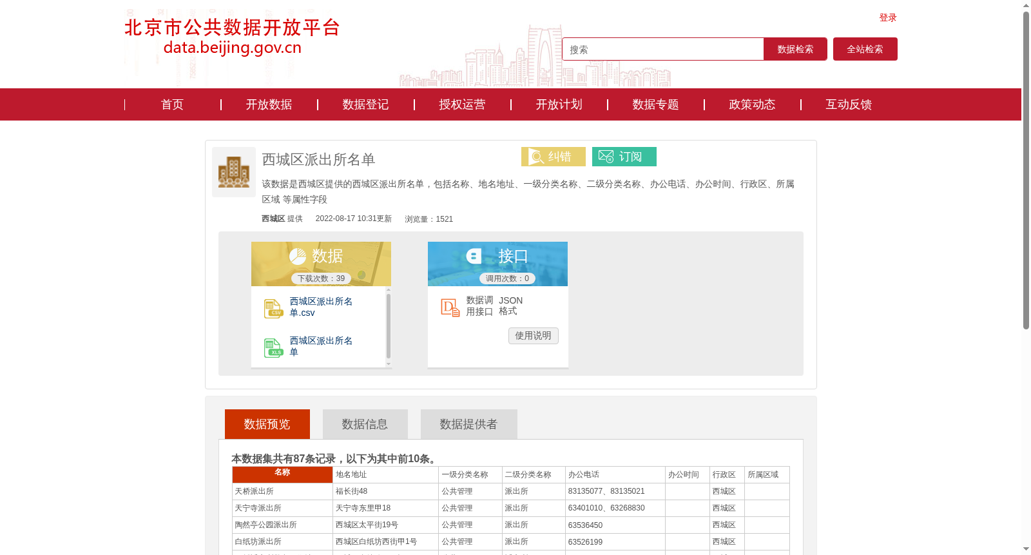Screen dimensions: 1031x555
Task: Click the envelope icon on 订阅 button
Action: [x=606, y=157]
